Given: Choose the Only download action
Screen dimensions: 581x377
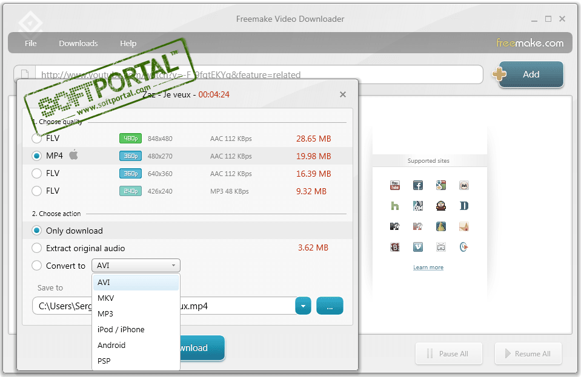Looking at the screenshot, I should click(37, 231).
